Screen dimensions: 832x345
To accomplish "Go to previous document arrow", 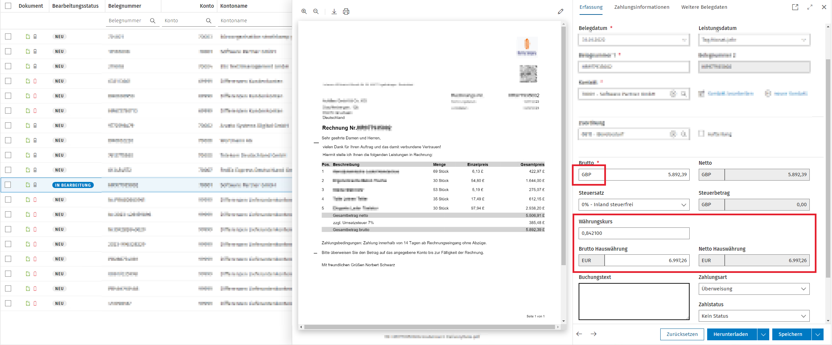I will coord(579,334).
